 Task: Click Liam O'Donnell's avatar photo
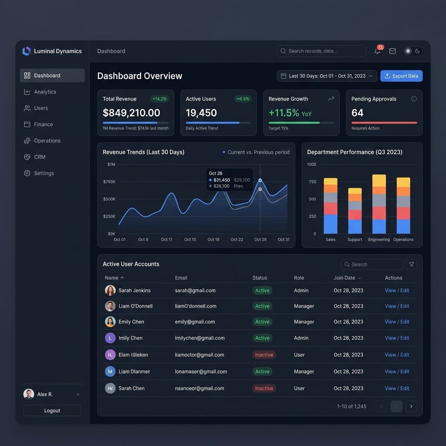tap(110, 306)
